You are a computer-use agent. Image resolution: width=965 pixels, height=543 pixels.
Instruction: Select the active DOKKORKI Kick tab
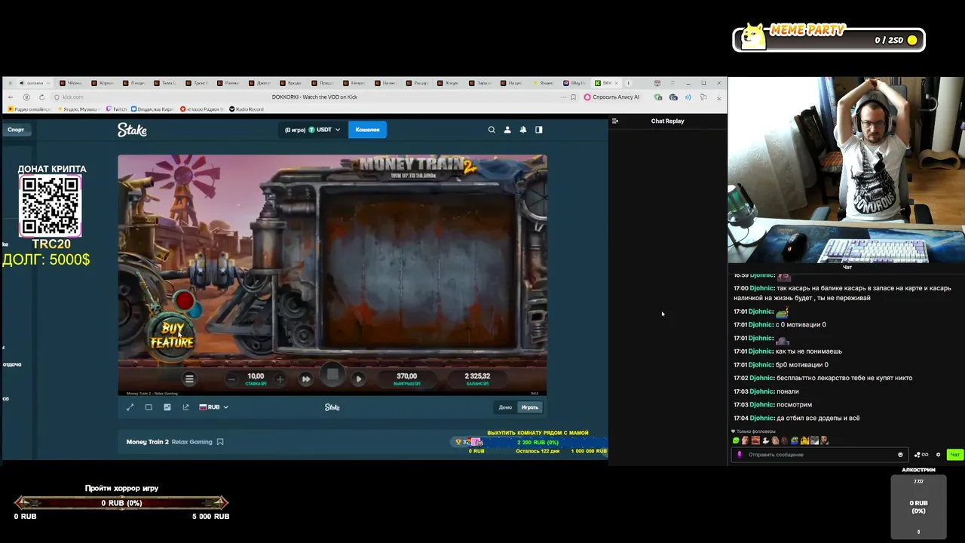(x=607, y=83)
